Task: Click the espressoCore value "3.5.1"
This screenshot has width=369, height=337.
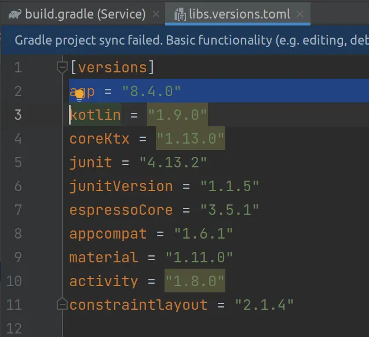Action: tap(229, 210)
